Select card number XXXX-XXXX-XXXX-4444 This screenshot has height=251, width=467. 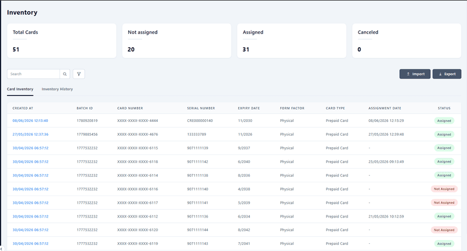pyautogui.click(x=137, y=121)
